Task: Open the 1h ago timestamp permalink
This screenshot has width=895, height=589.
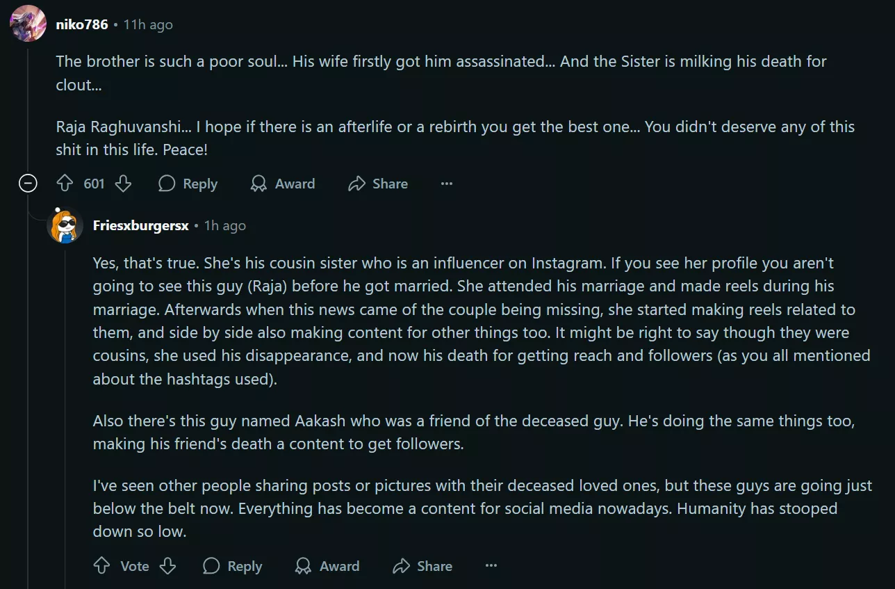Action: coord(224,226)
